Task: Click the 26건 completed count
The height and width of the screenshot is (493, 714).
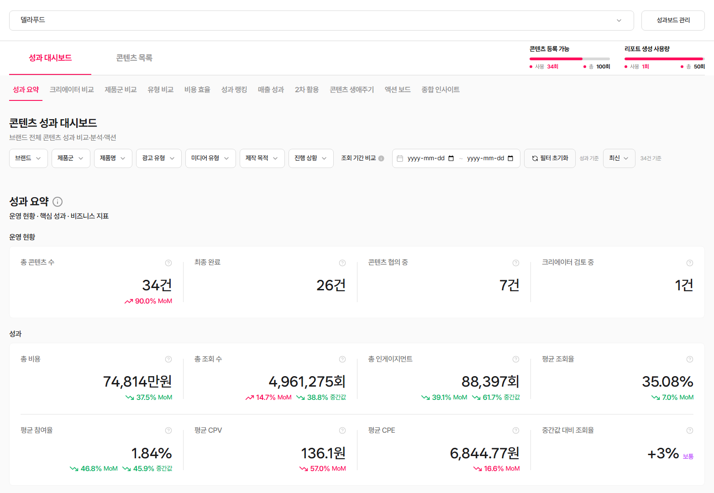Action: click(x=331, y=285)
